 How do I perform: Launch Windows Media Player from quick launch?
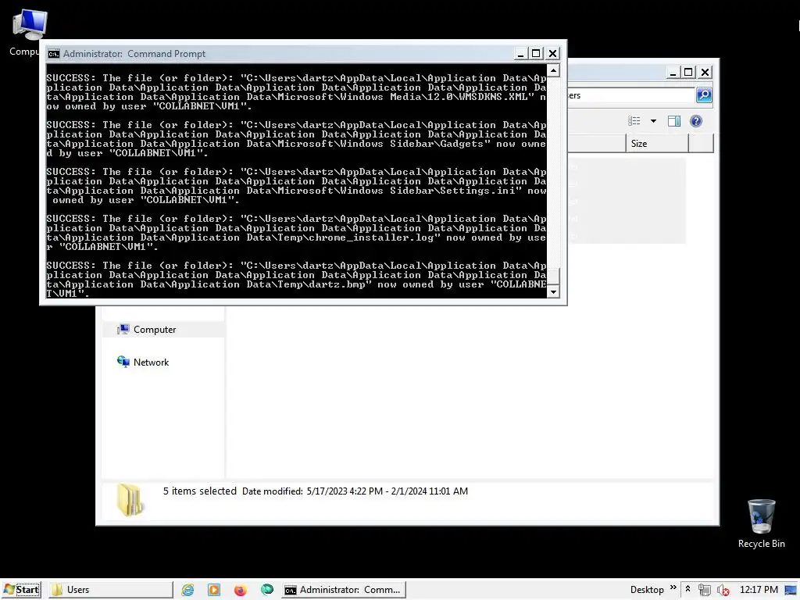pyautogui.click(x=214, y=590)
